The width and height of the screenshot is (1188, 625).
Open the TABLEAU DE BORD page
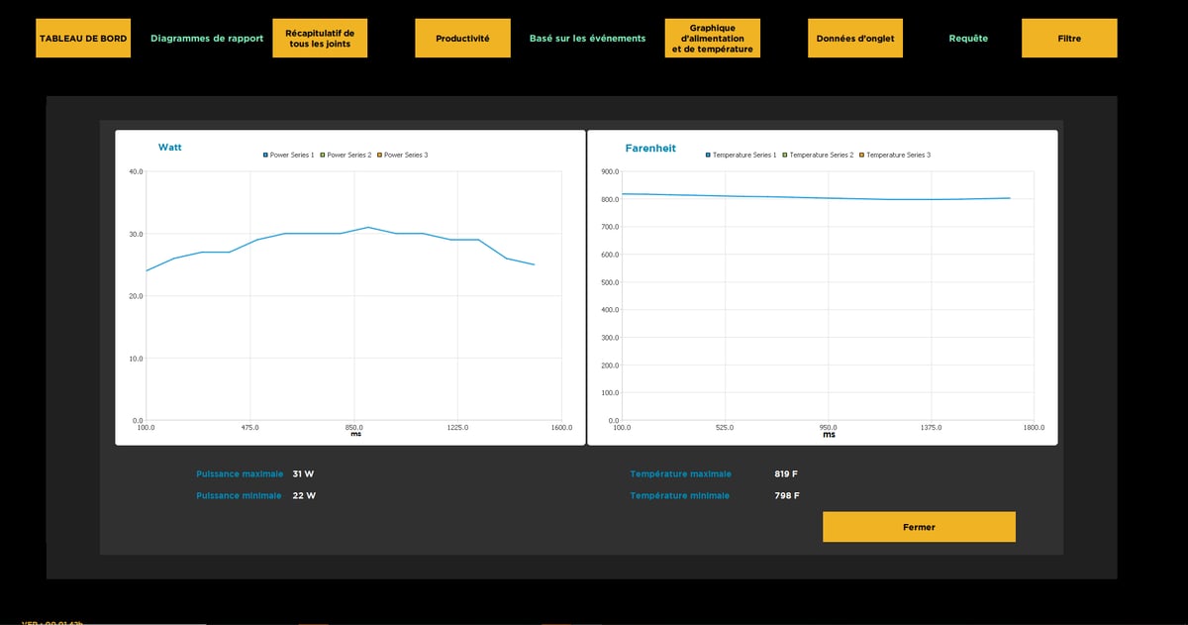tap(83, 39)
